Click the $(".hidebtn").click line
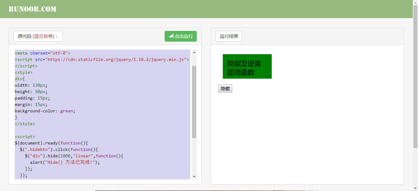Viewport: 418px width, 191px height. (x=59, y=149)
